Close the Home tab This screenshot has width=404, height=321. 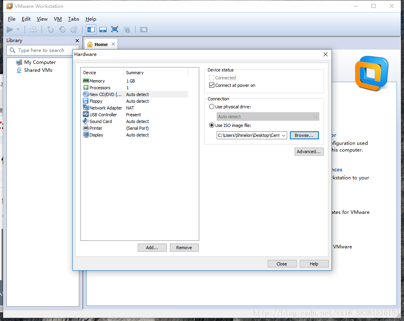click(x=113, y=44)
